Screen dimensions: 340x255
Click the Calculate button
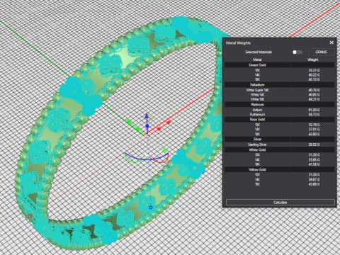click(x=280, y=203)
